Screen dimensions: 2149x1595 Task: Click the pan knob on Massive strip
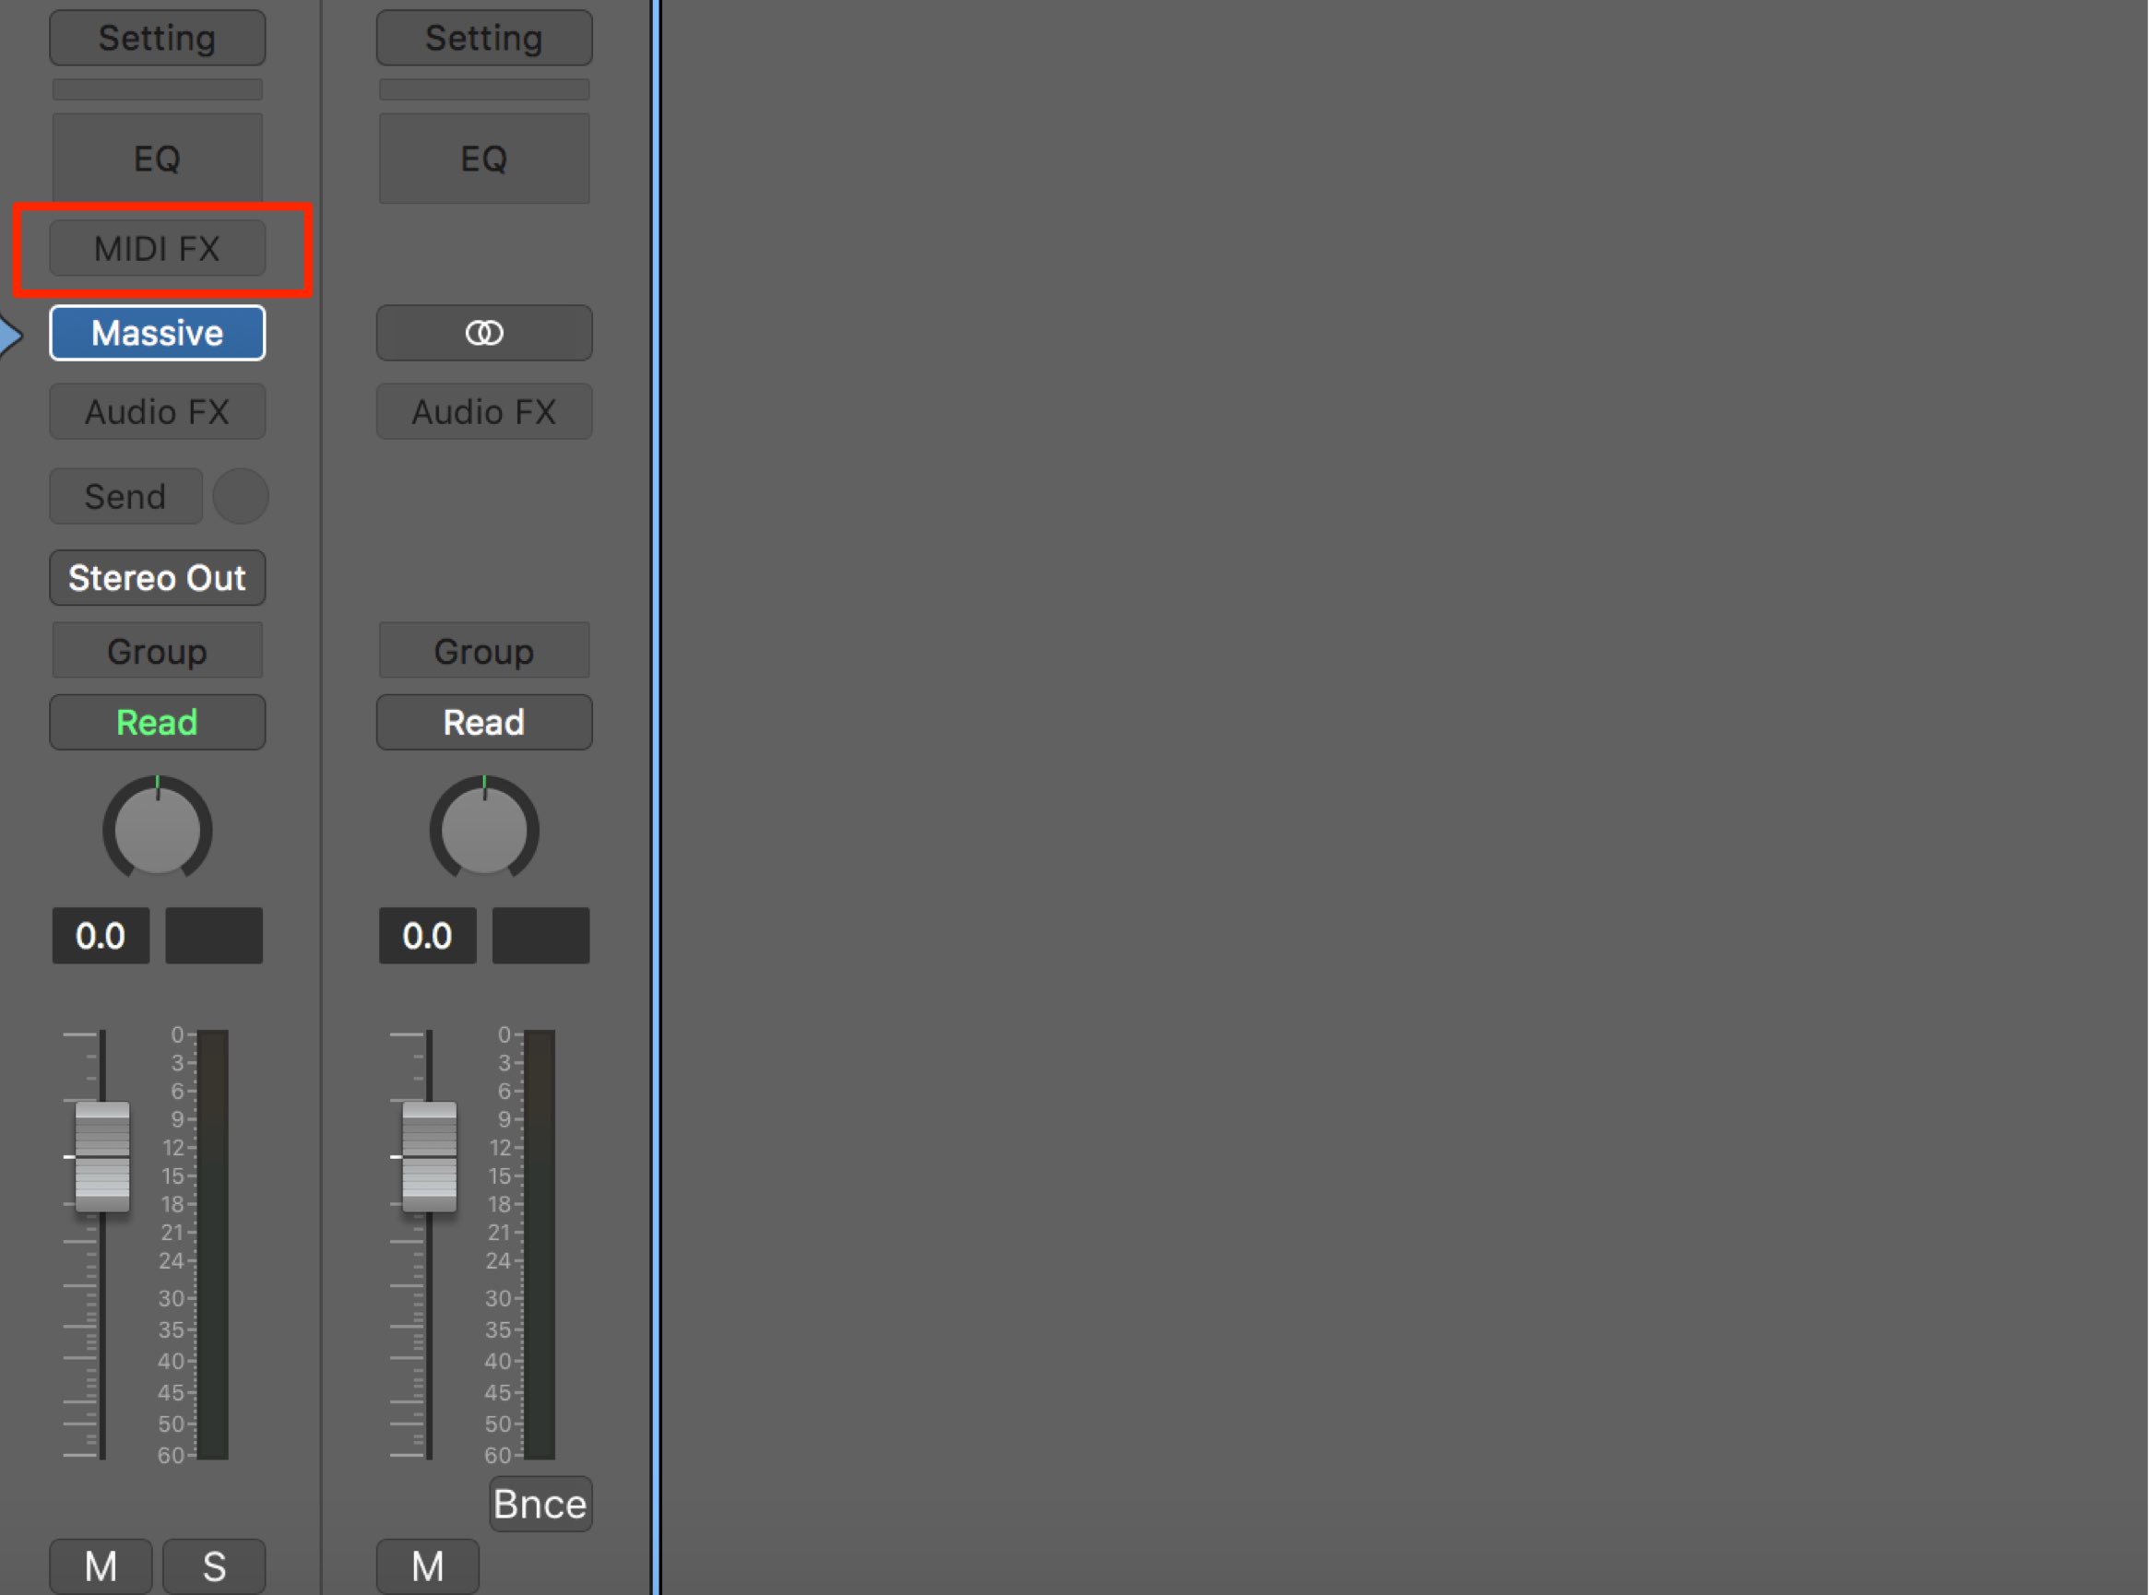pos(158,829)
